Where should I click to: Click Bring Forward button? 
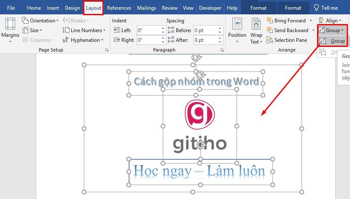click(x=286, y=21)
